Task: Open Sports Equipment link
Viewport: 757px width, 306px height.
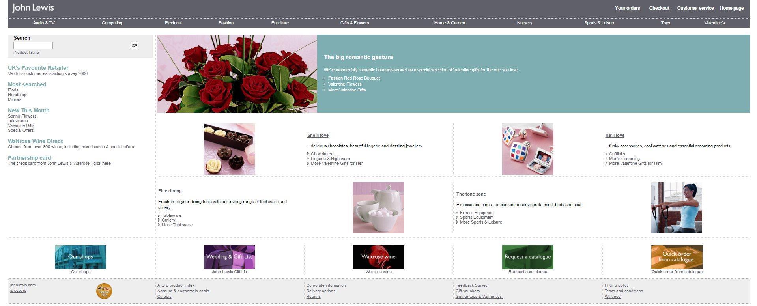Action: 477,217
